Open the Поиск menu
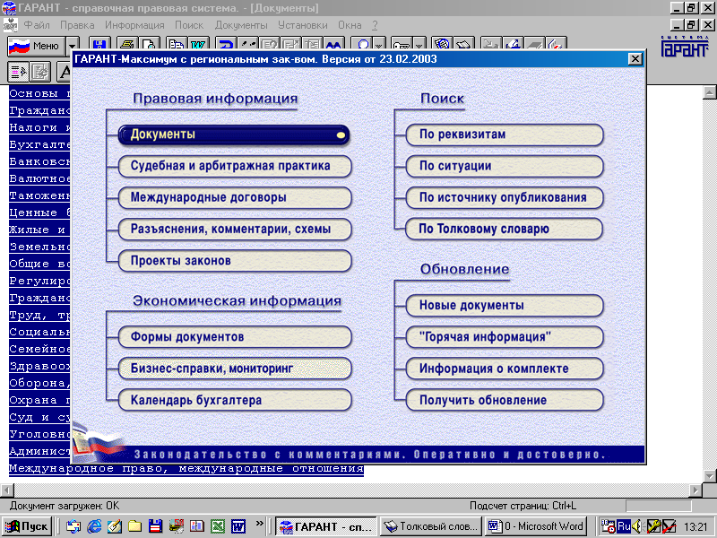 tap(189, 25)
